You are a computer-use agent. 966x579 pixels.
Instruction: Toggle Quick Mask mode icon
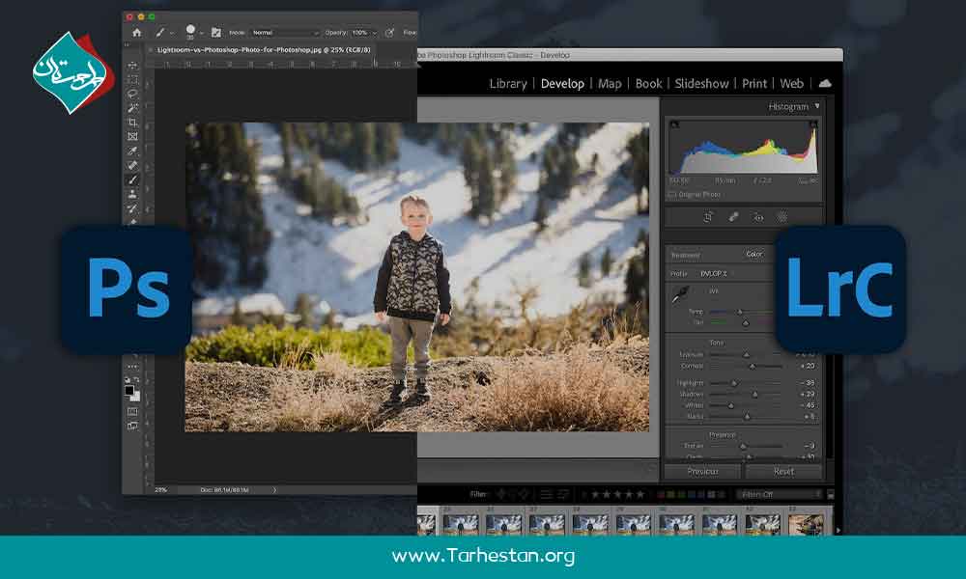(x=132, y=412)
